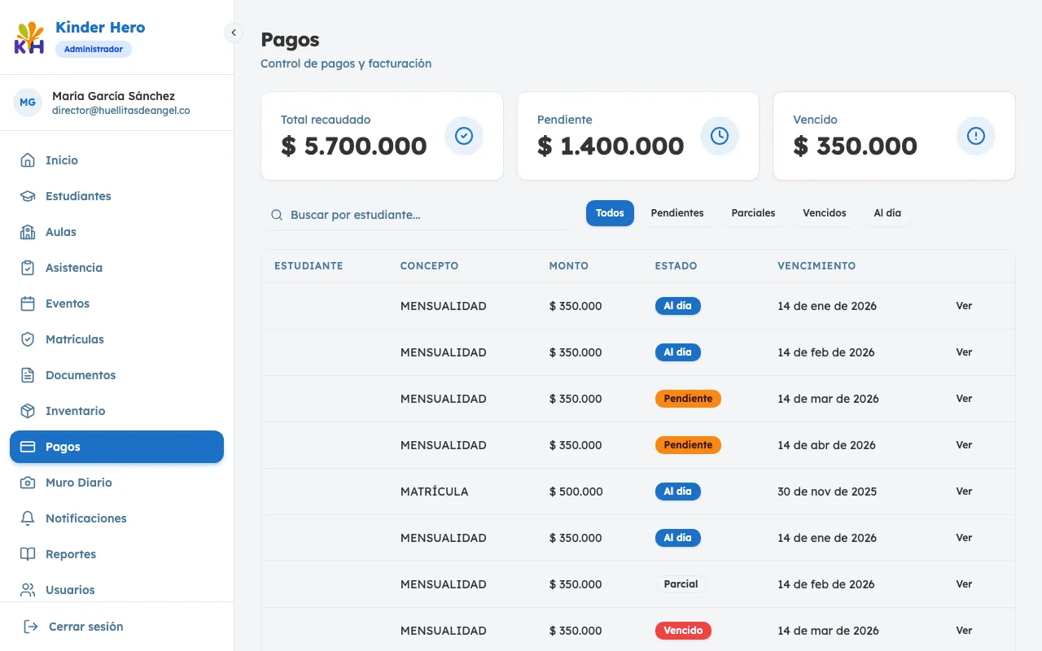This screenshot has width=1042, height=651.
Task: Click the Eventos calendar icon
Action: coord(28,304)
